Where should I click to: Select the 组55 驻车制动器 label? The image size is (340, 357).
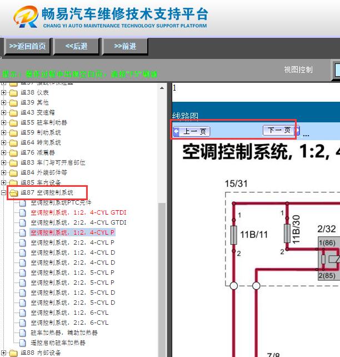(x=44, y=122)
